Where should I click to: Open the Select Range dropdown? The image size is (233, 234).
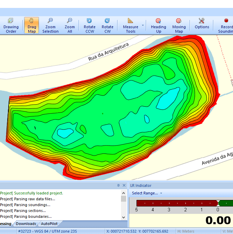point(147,193)
